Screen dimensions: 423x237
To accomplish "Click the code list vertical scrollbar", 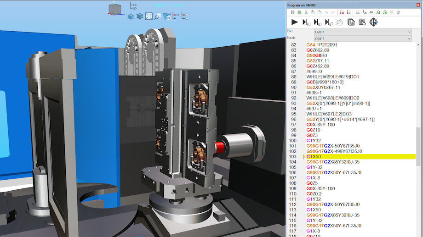I will coord(419,147).
